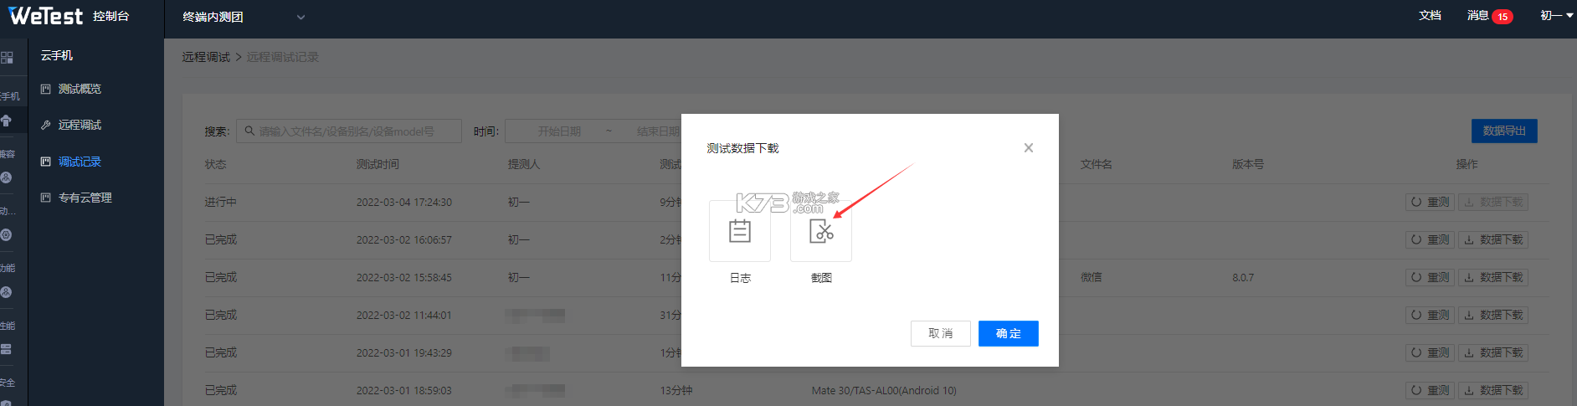Click timestamp 2022-03-01 19:43:29
This screenshot has height=406, width=1577.
(x=404, y=352)
